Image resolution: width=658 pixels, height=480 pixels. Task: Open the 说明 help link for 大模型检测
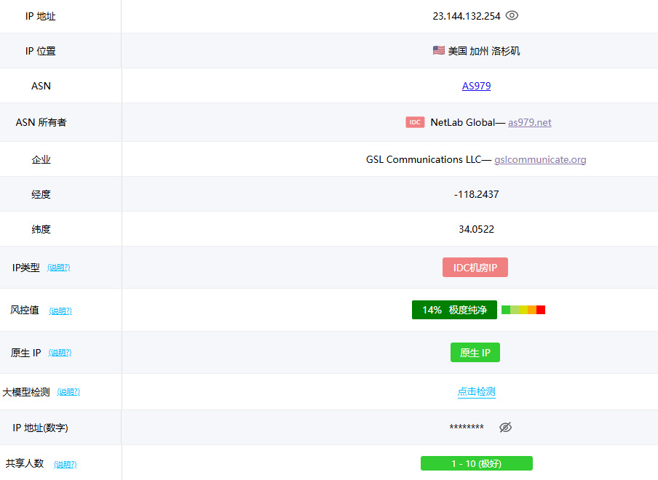click(x=68, y=392)
